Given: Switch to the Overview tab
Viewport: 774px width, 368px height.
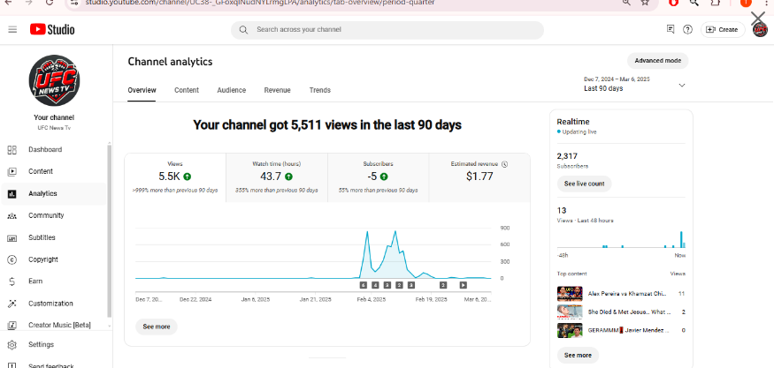Looking at the screenshot, I should (x=142, y=90).
